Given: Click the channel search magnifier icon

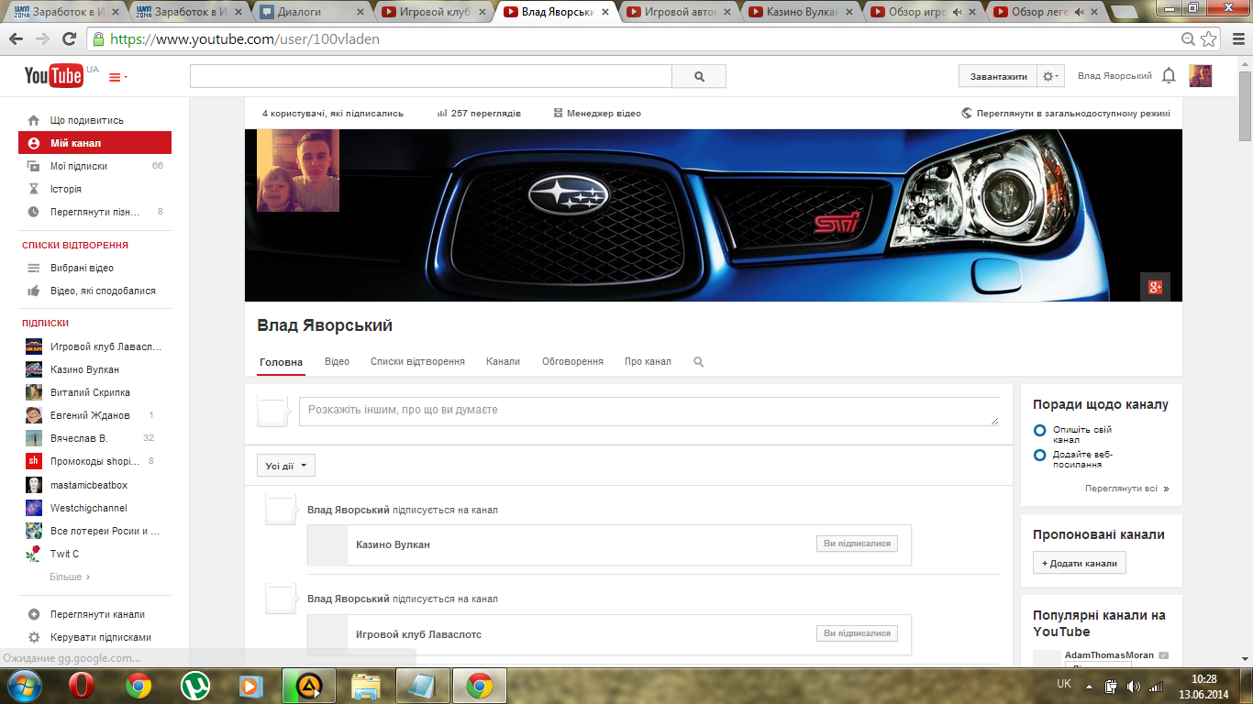Looking at the screenshot, I should tap(699, 362).
